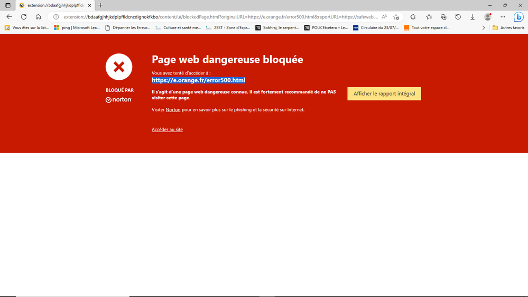Click the 'Page web dangereuse bloquée' heading
Screen dimensions: 528x297
click(227, 59)
